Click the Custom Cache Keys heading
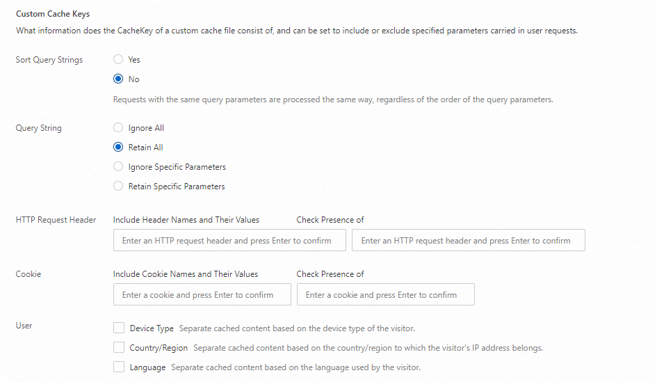657x382 pixels. [x=53, y=14]
